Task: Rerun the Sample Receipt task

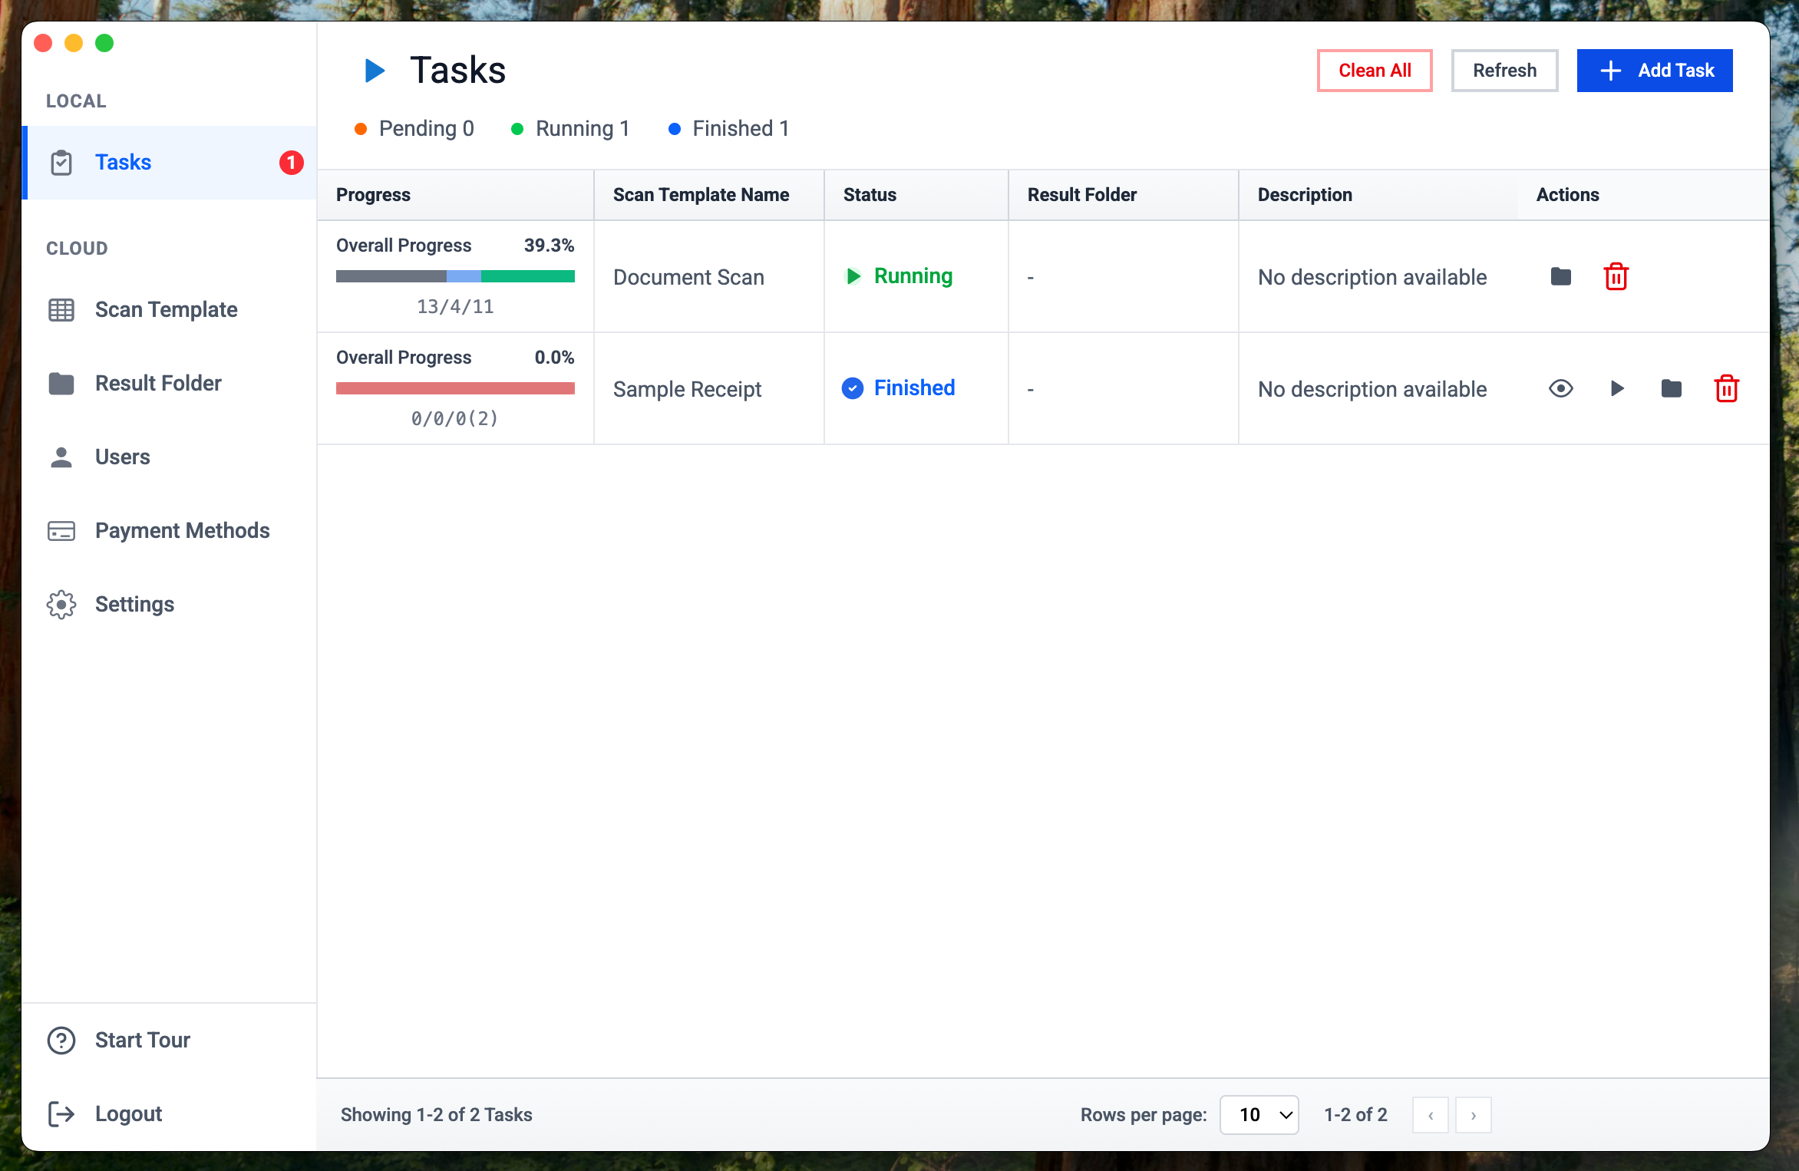Action: pyautogui.click(x=1616, y=388)
